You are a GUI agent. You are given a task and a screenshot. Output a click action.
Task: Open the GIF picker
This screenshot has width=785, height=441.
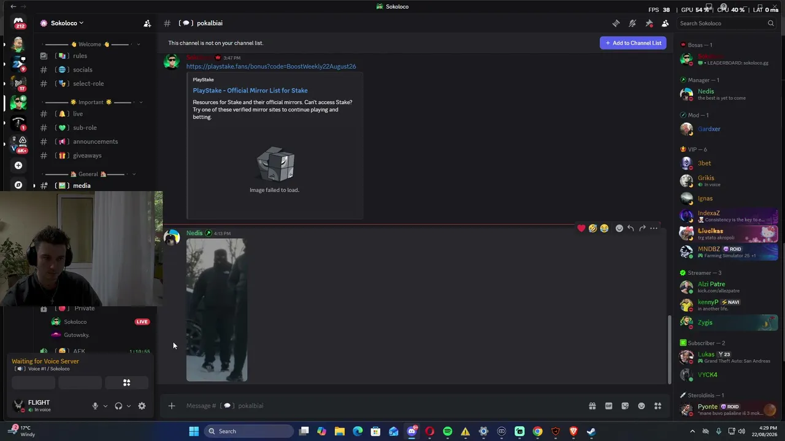(608, 405)
